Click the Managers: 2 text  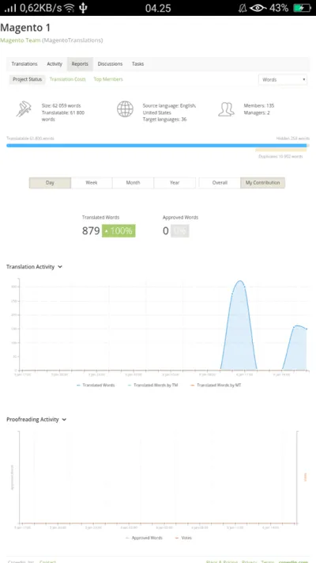pyautogui.click(x=257, y=112)
